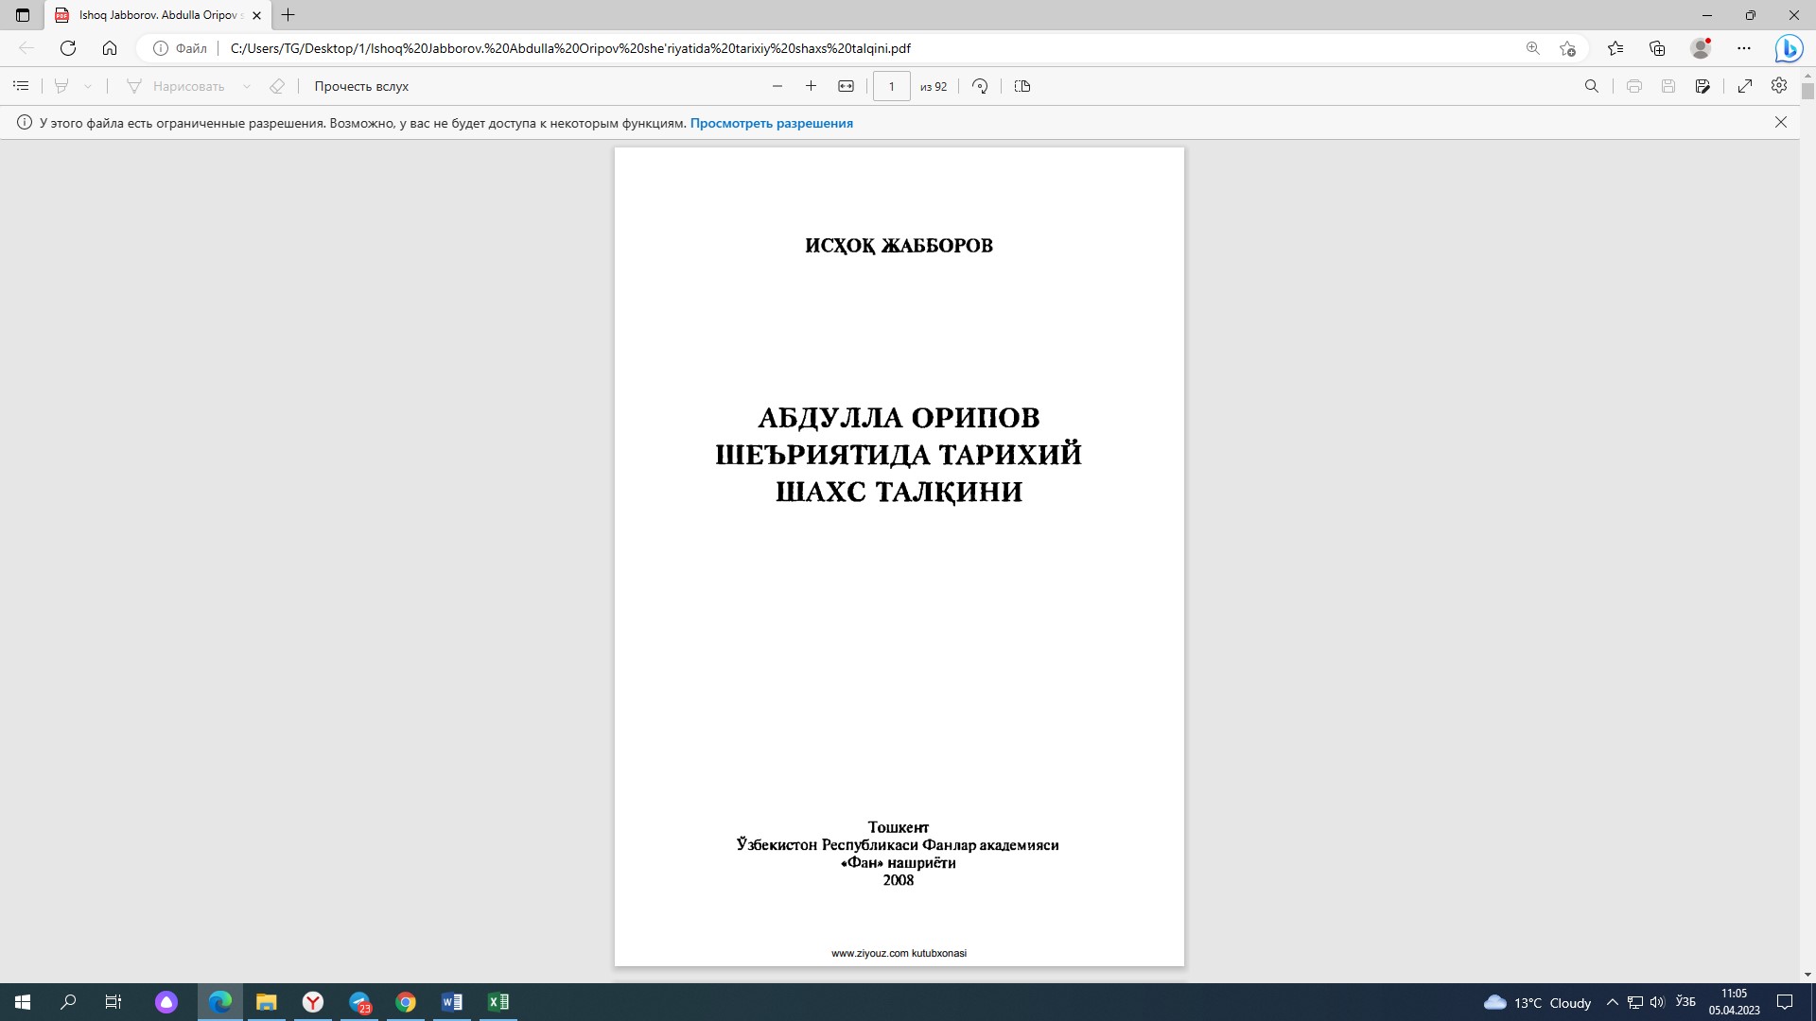Select the highlighter tool

click(61, 86)
